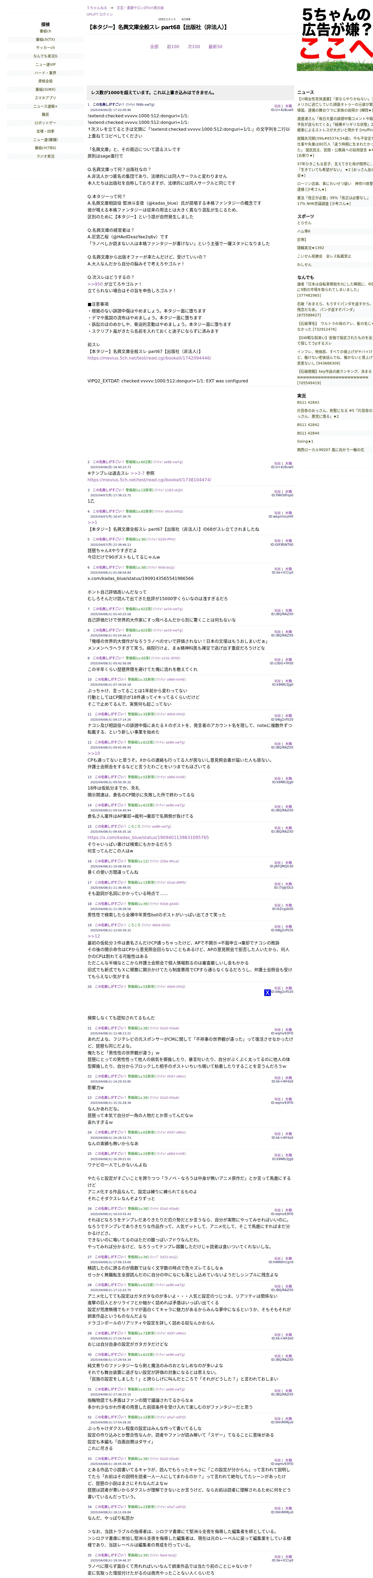Follow the >>950 anchor in post 1
373x1578 pixels.
click(95, 284)
